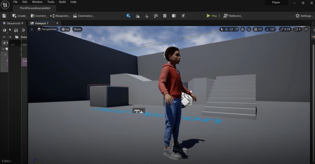
Task: Adjust camera speed control showing 4
Action: point(297,29)
